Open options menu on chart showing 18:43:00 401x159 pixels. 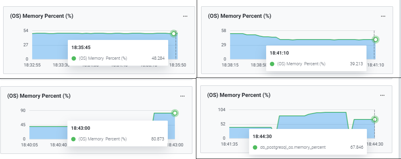coord(182,96)
